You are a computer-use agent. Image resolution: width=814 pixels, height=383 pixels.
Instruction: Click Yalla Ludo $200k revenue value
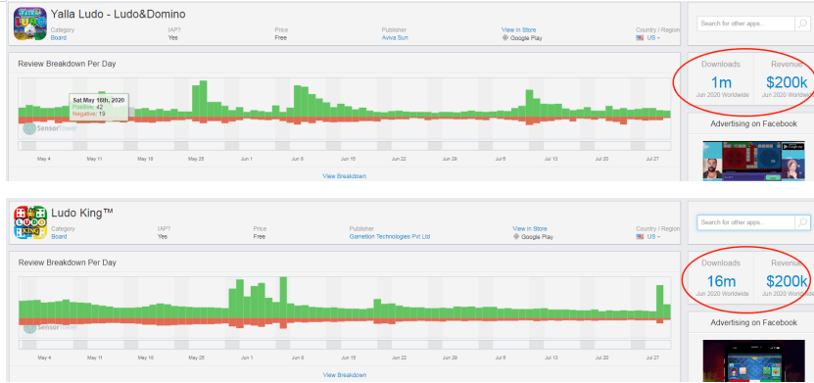[787, 82]
